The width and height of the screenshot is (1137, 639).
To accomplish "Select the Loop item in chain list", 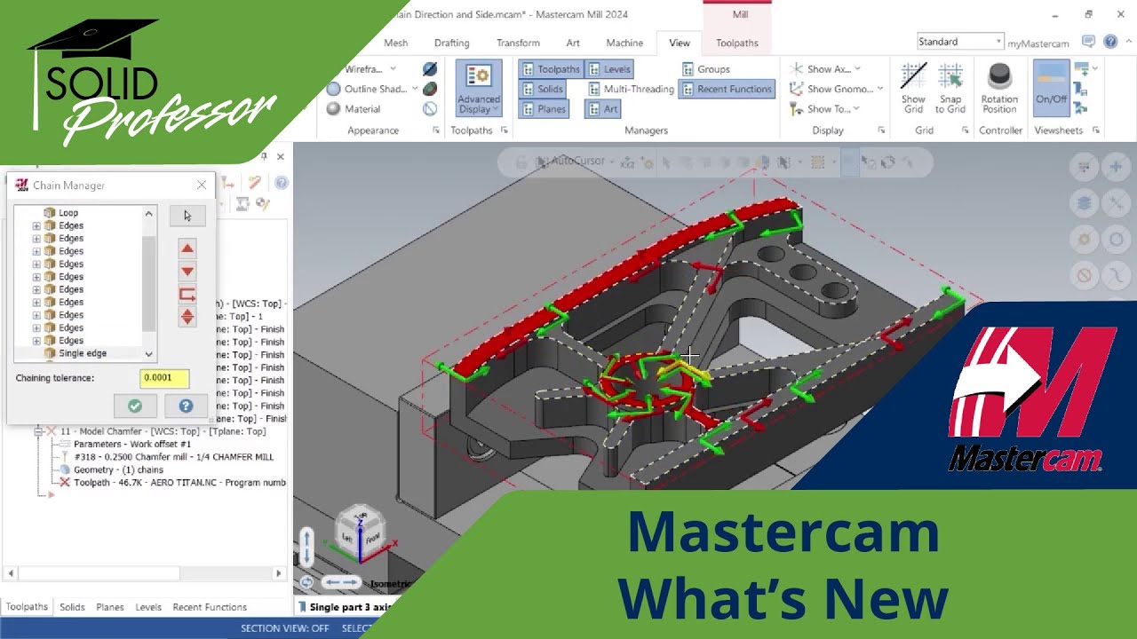I will (68, 213).
